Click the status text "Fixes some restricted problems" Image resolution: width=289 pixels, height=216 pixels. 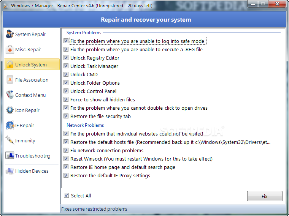click(94, 209)
